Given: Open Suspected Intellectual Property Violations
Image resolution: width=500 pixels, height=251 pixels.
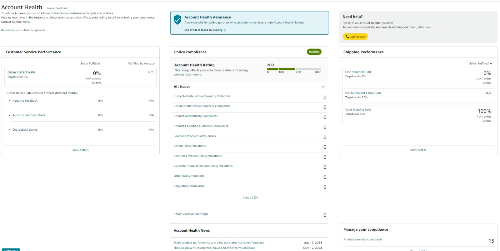Looking at the screenshot, I should pos(202,96).
